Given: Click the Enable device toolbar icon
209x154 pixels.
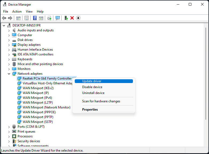Looking at the screenshot, I should 66,18.
